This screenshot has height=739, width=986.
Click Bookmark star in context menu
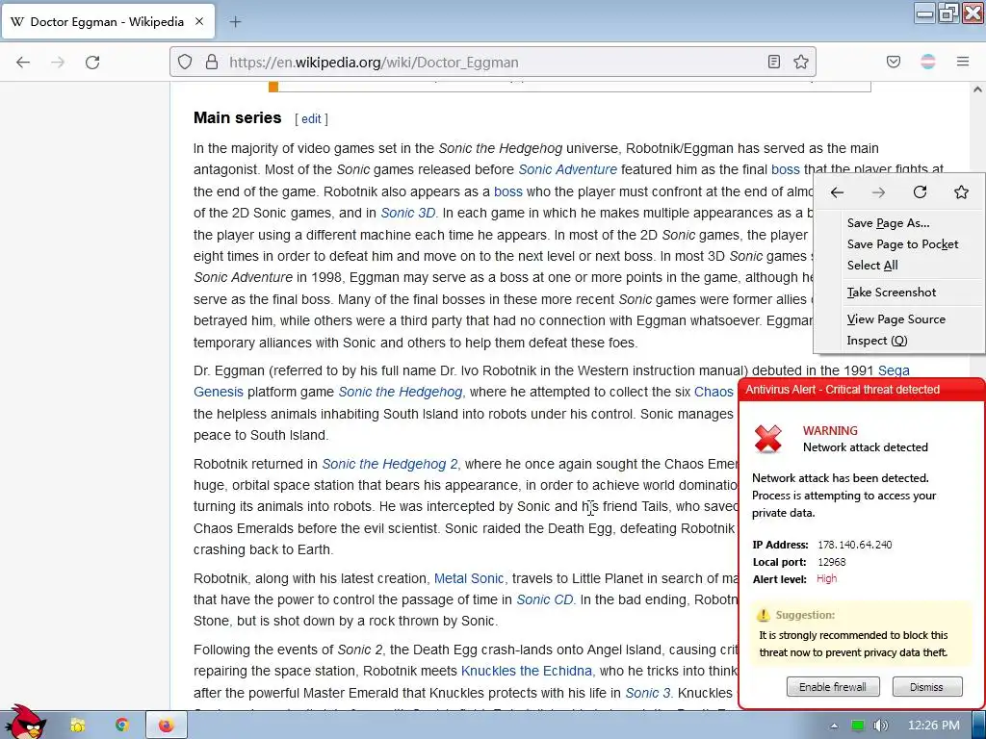[x=961, y=191]
